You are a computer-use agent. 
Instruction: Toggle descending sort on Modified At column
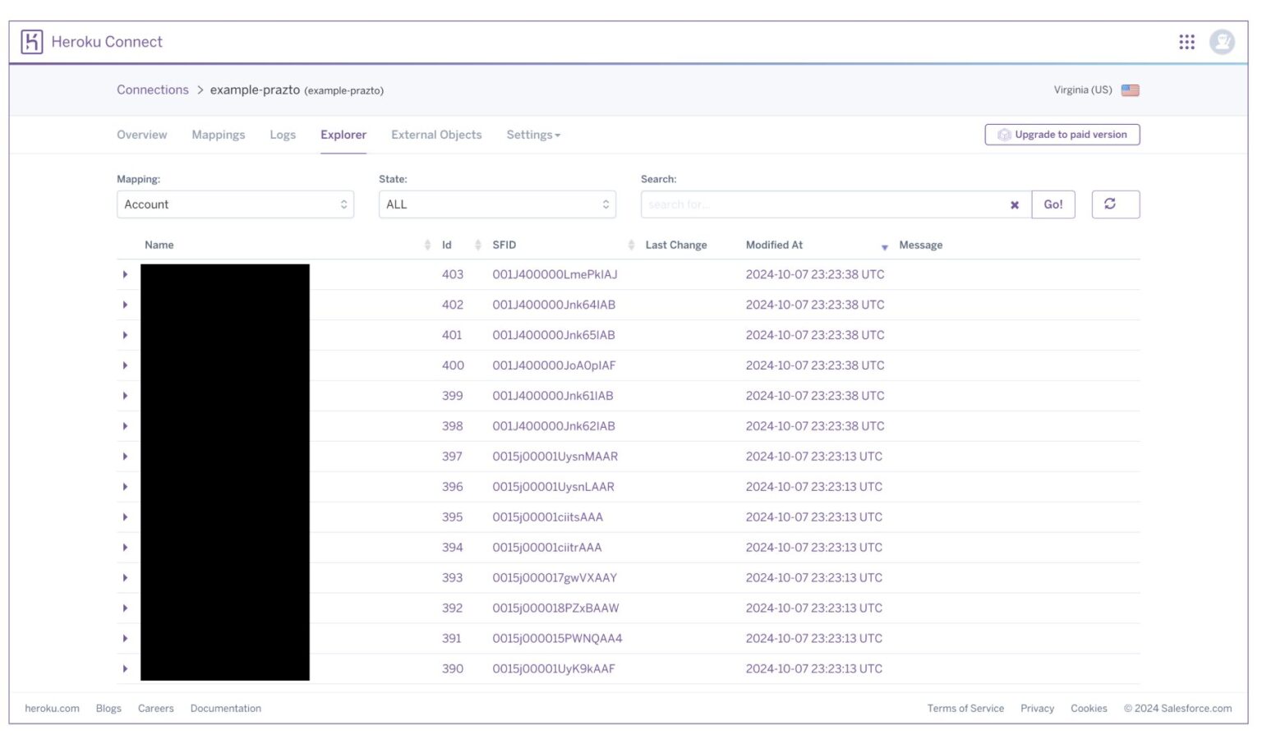884,247
